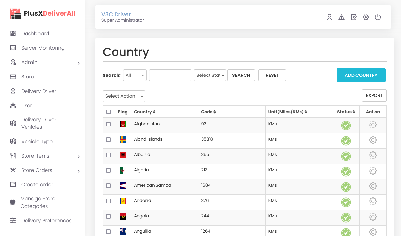Click the RESET button
Viewport: 401px width, 236px height.
(272, 75)
